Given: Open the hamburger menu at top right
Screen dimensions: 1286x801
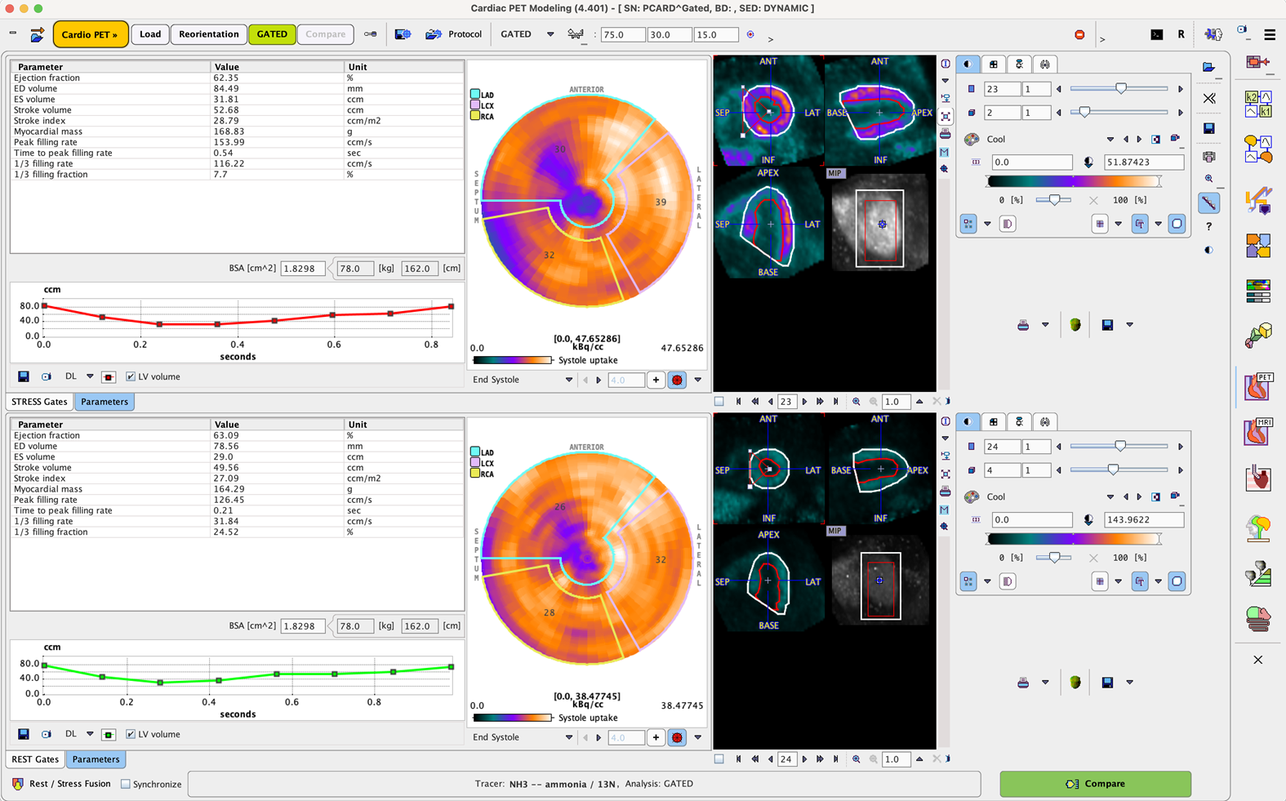Looking at the screenshot, I should point(1270,34).
